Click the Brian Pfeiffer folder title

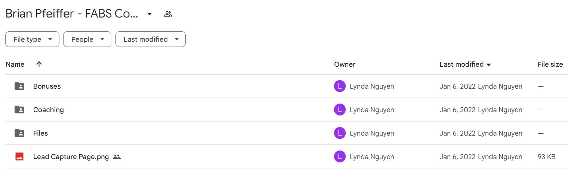tap(72, 14)
